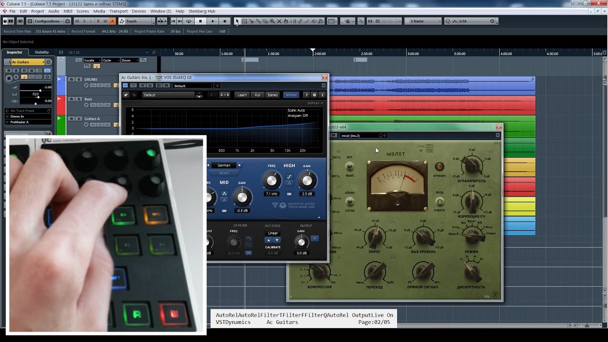Screen dimensions: 608x342
Task: Toggle the LP FILTER ON switch
Action: [248, 253]
